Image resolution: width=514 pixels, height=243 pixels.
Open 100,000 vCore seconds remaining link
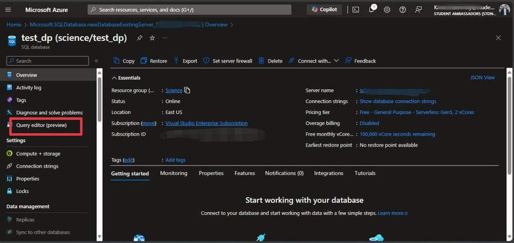[x=397, y=134]
